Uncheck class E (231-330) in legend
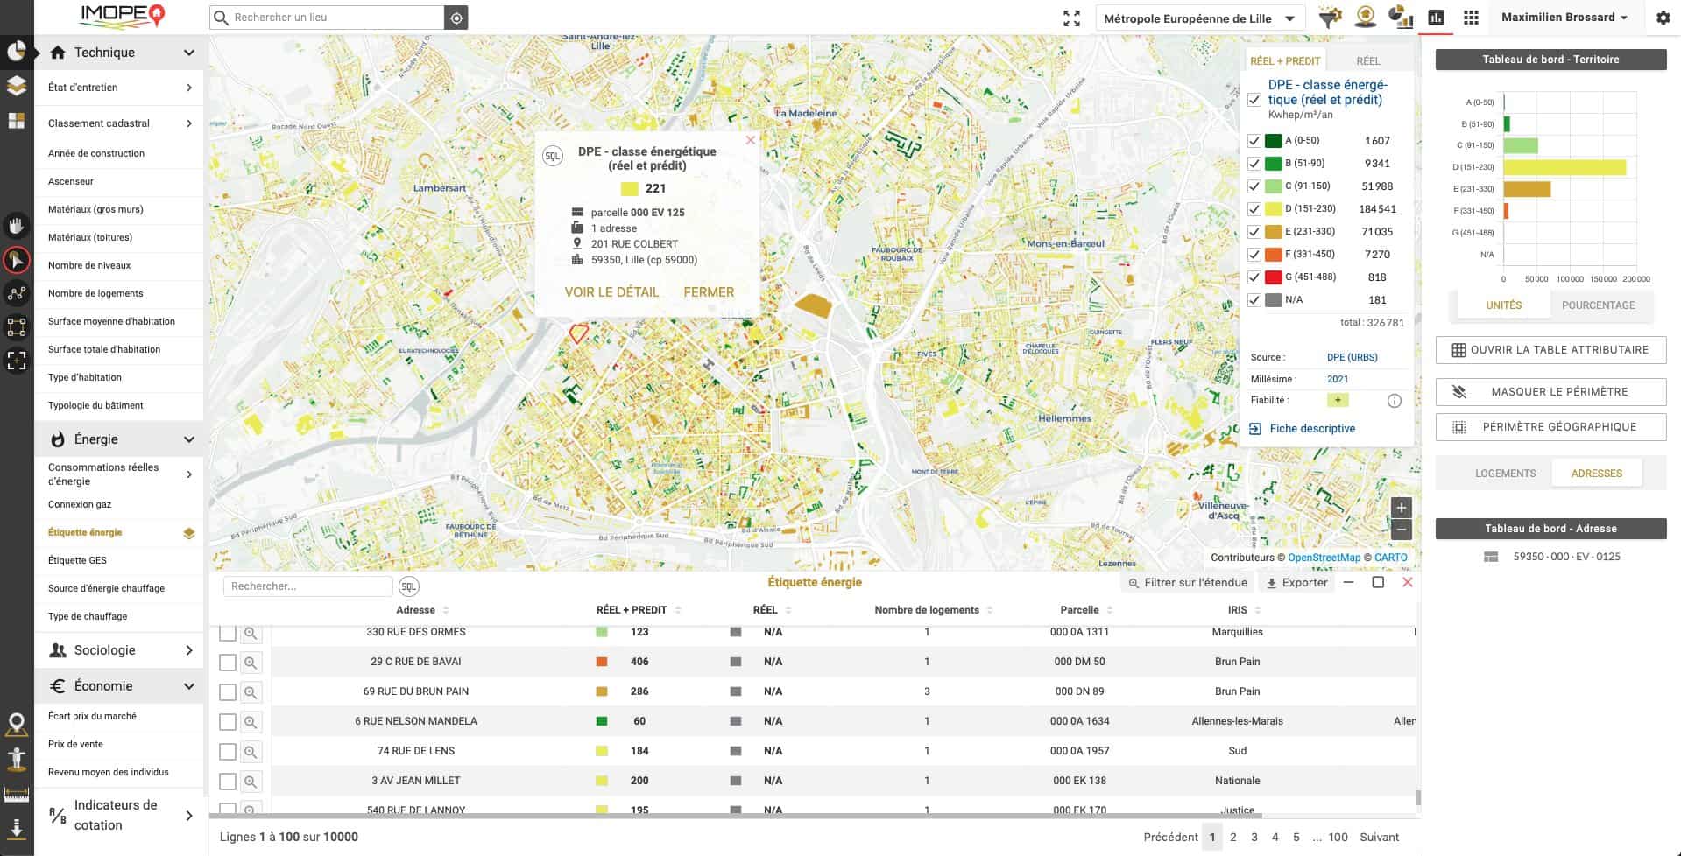The image size is (1681, 856). pos(1254,232)
